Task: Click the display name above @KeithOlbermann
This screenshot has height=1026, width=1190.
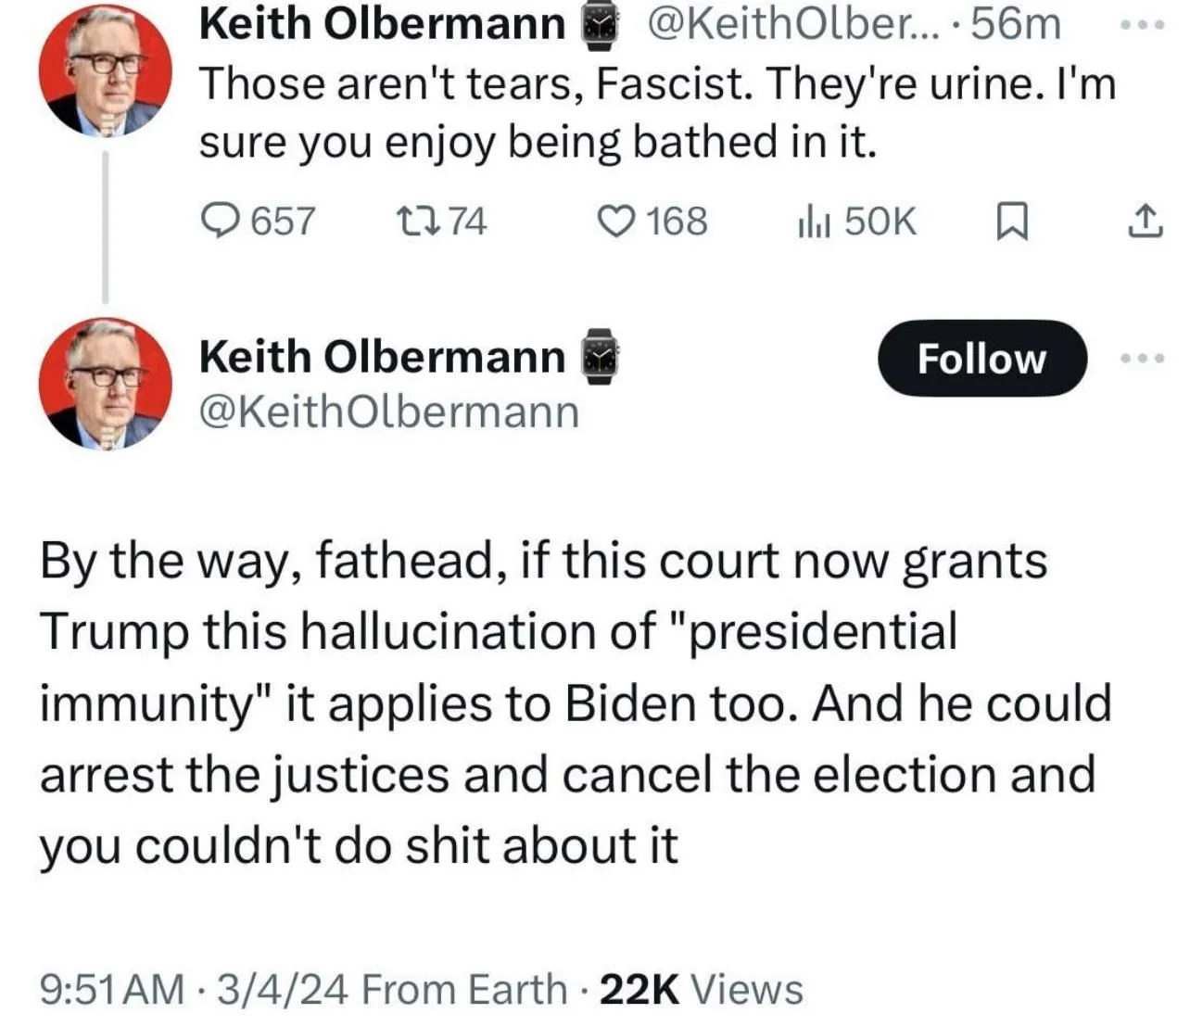Action: point(382,357)
